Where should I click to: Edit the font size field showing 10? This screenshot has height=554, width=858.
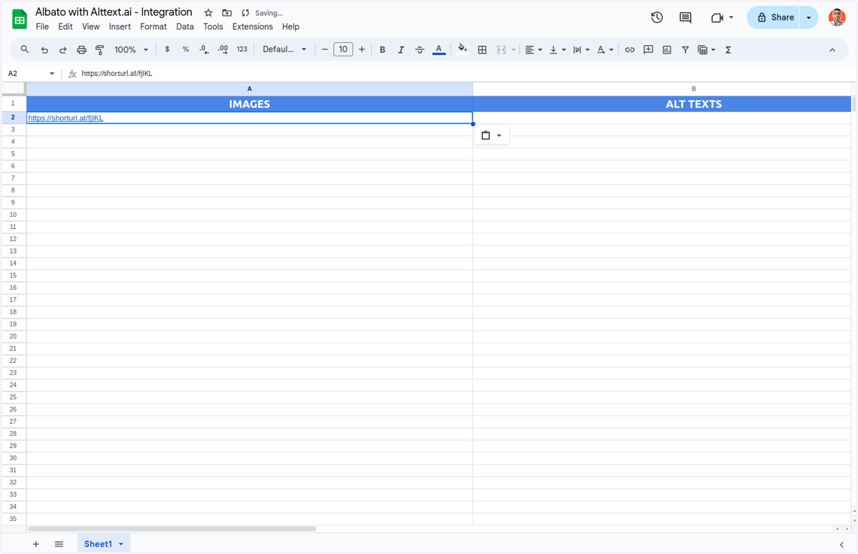(343, 49)
